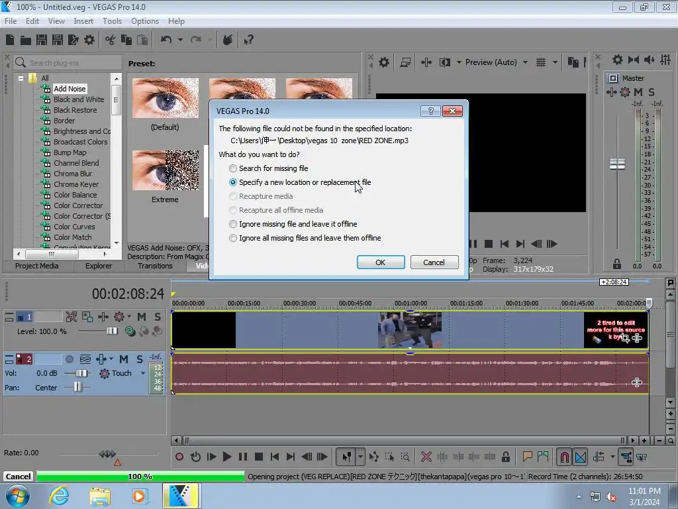The image size is (678, 509).
Task: Open preview Project Video Properties gear
Action: tap(383, 62)
